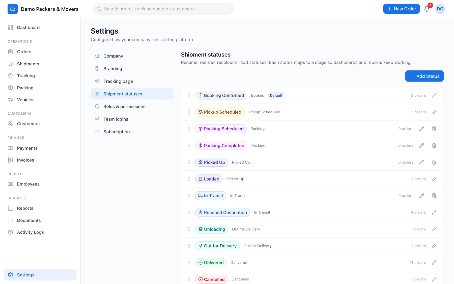Open Roles & permissions settings
This screenshot has width=454, height=284.
point(132,107)
